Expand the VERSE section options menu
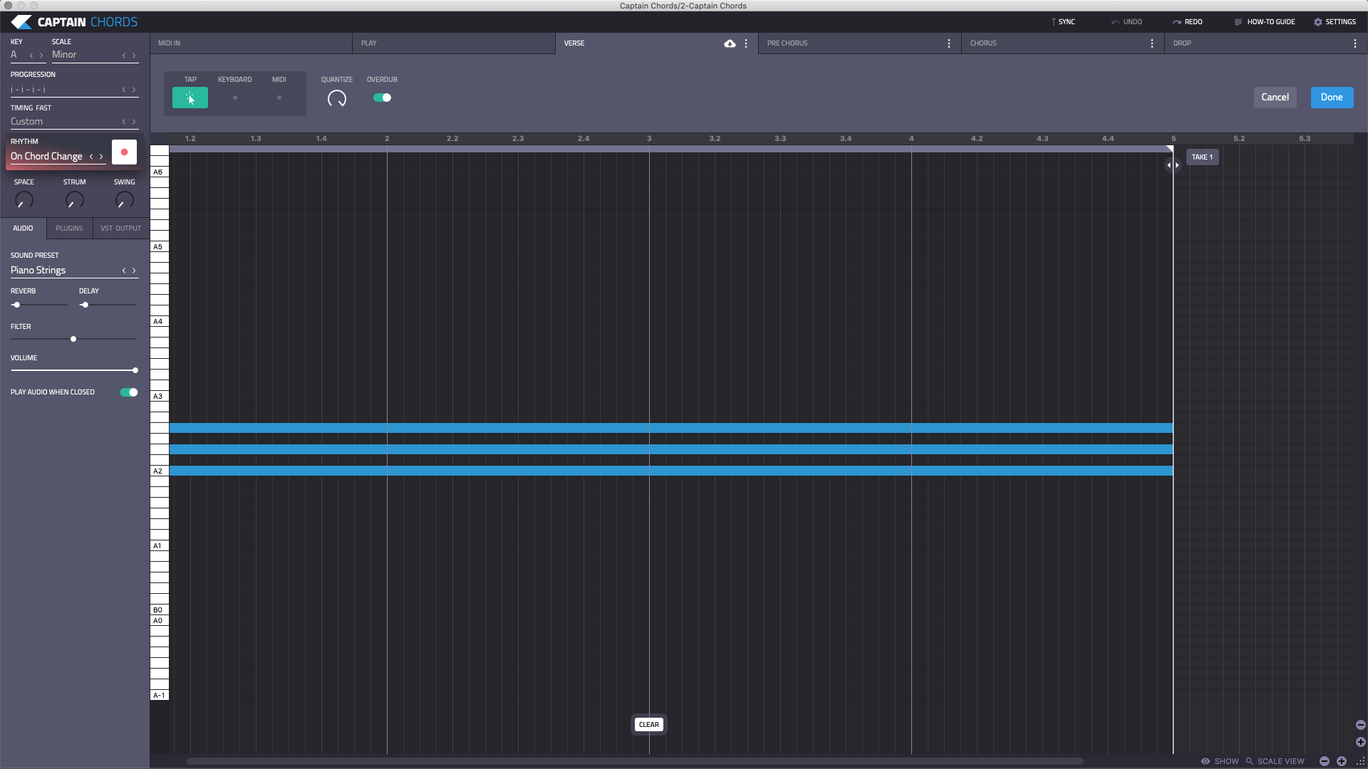1368x769 pixels. pos(746,41)
